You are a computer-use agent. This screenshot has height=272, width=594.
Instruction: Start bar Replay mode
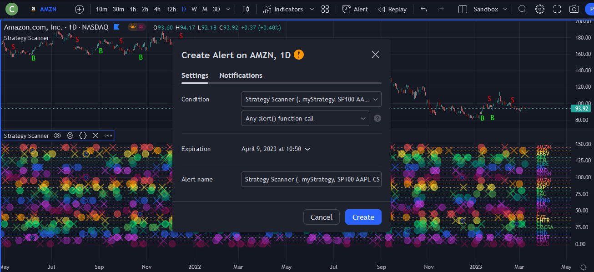[393, 9]
